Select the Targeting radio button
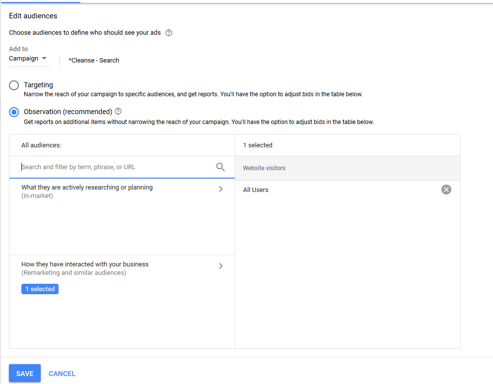Screen dimensions: 493x384 point(14,85)
